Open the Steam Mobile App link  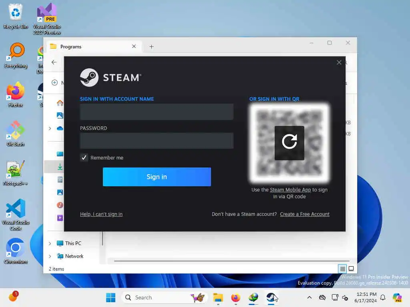point(290,190)
